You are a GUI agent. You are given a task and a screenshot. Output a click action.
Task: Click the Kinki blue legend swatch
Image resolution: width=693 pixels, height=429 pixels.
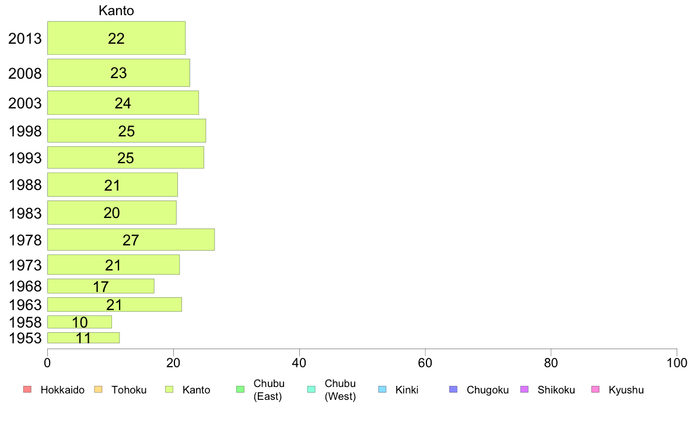tap(382, 389)
